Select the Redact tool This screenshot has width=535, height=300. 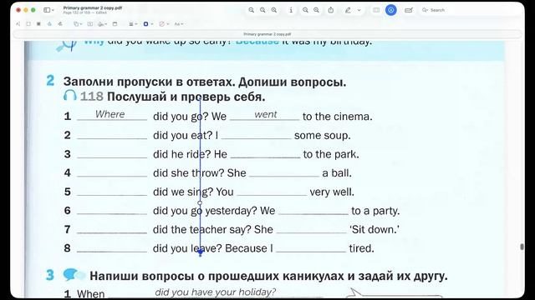pyautogui.click(x=38, y=24)
